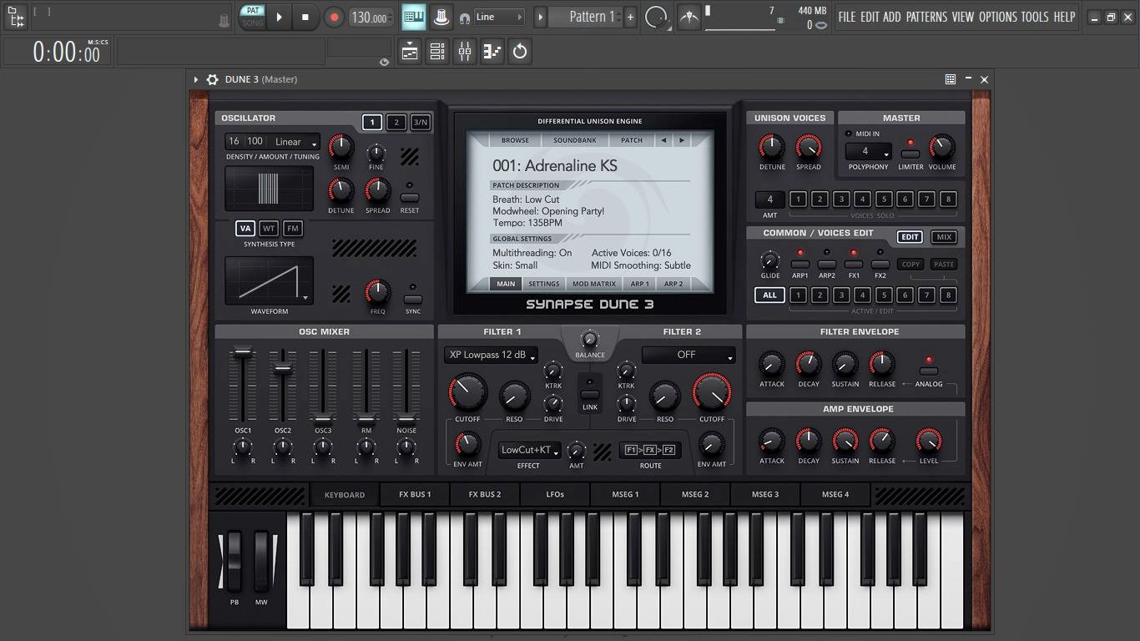
Task: Stop playback with the Stop button
Action: coord(305,17)
